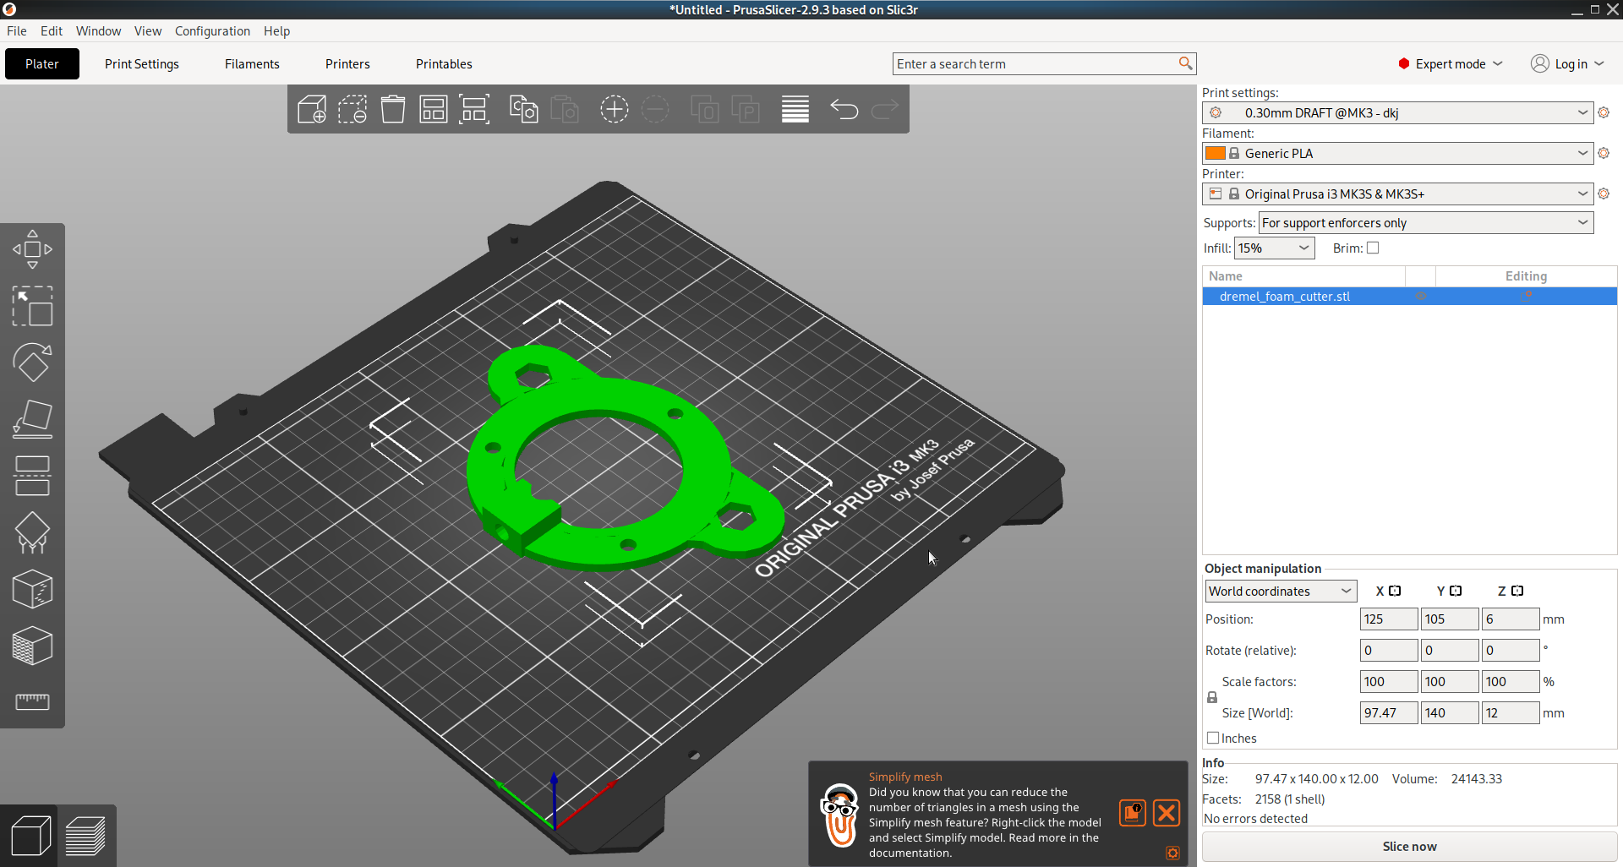Open the World coordinates dropdown

tap(1280, 591)
